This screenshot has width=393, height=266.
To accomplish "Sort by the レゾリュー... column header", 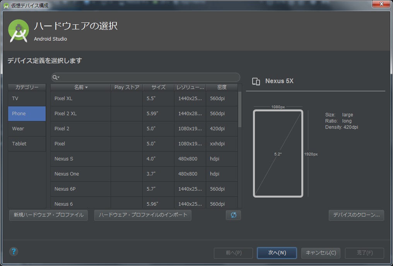I will pyautogui.click(x=190, y=87).
